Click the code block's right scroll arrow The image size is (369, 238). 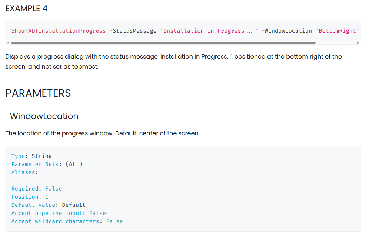point(358,43)
